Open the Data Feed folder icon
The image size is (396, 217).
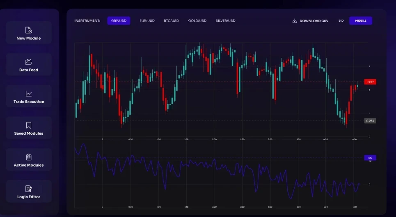point(29,62)
